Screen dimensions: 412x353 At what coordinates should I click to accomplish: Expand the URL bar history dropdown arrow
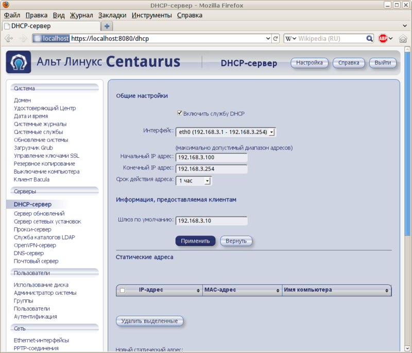click(x=268, y=39)
